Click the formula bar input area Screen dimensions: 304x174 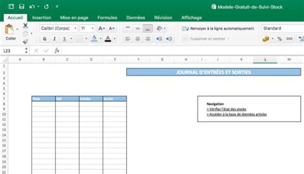tap(182, 51)
